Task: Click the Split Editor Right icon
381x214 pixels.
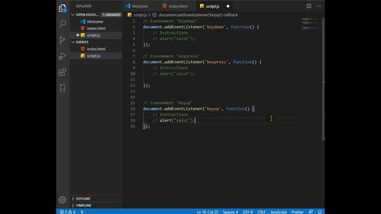Action: (x=308, y=6)
